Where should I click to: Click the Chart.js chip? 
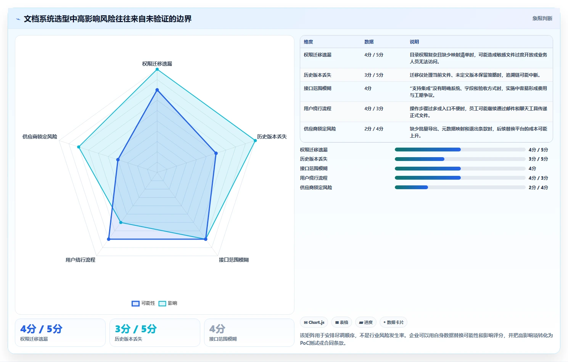tap(314, 322)
